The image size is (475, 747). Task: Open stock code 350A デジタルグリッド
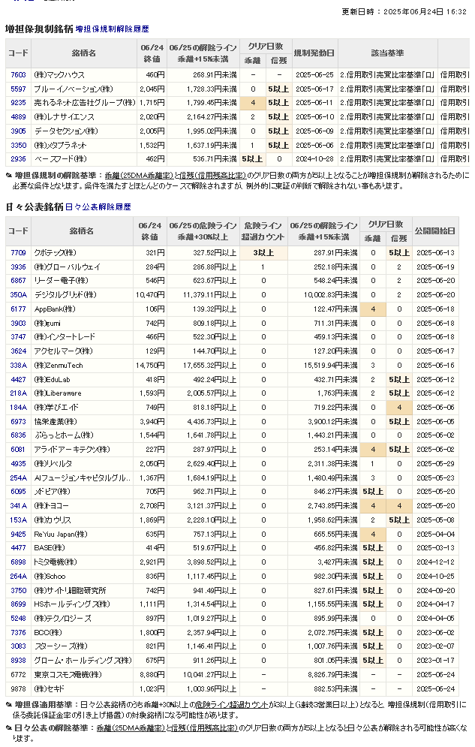pyautogui.click(x=18, y=295)
